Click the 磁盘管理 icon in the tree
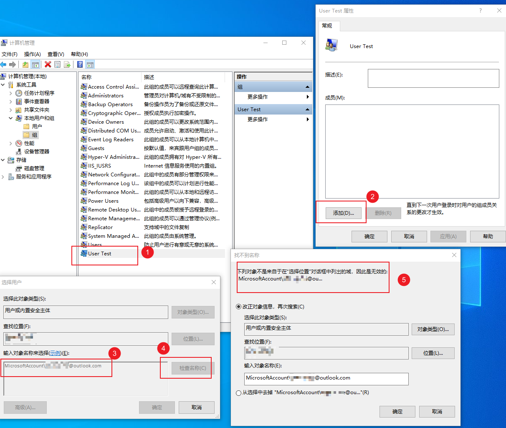This screenshot has width=506, height=428. [19, 168]
